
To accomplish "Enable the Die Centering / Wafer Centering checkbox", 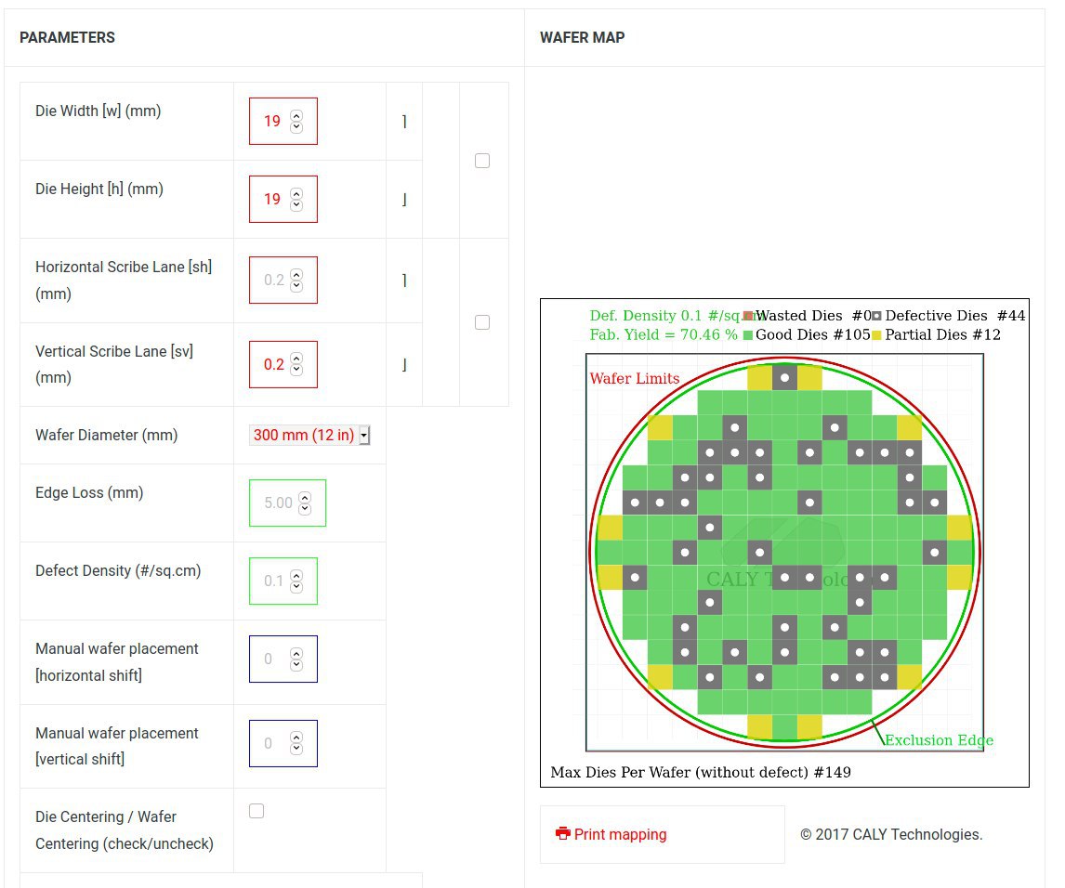I will [x=256, y=811].
